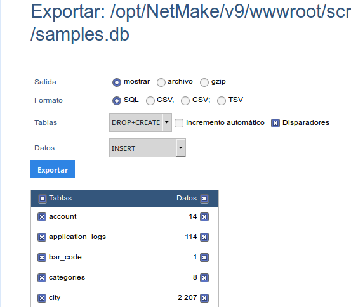
Task: Uncheck account data checkbox beside 14
Action: 204,217
